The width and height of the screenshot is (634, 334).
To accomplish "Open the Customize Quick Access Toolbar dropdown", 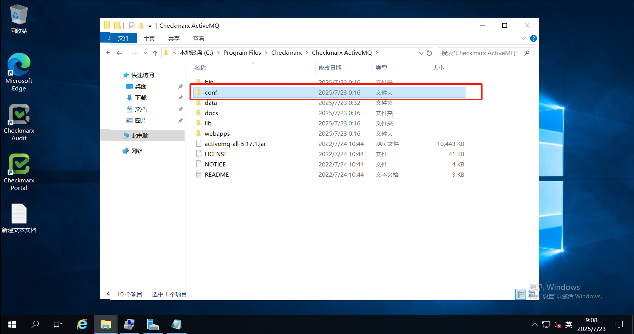I will pos(150,26).
